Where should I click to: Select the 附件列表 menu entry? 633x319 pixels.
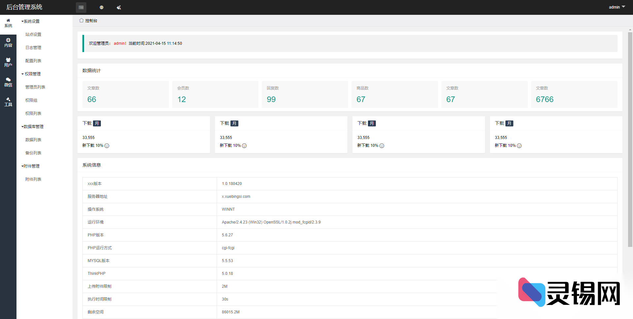[x=33, y=179]
